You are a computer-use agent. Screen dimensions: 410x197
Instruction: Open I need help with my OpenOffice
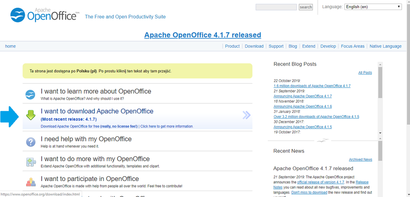86,139
